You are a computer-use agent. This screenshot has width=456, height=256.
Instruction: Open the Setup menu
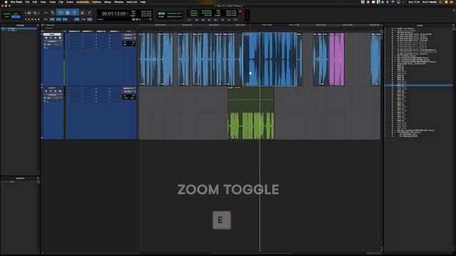point(108,1)
